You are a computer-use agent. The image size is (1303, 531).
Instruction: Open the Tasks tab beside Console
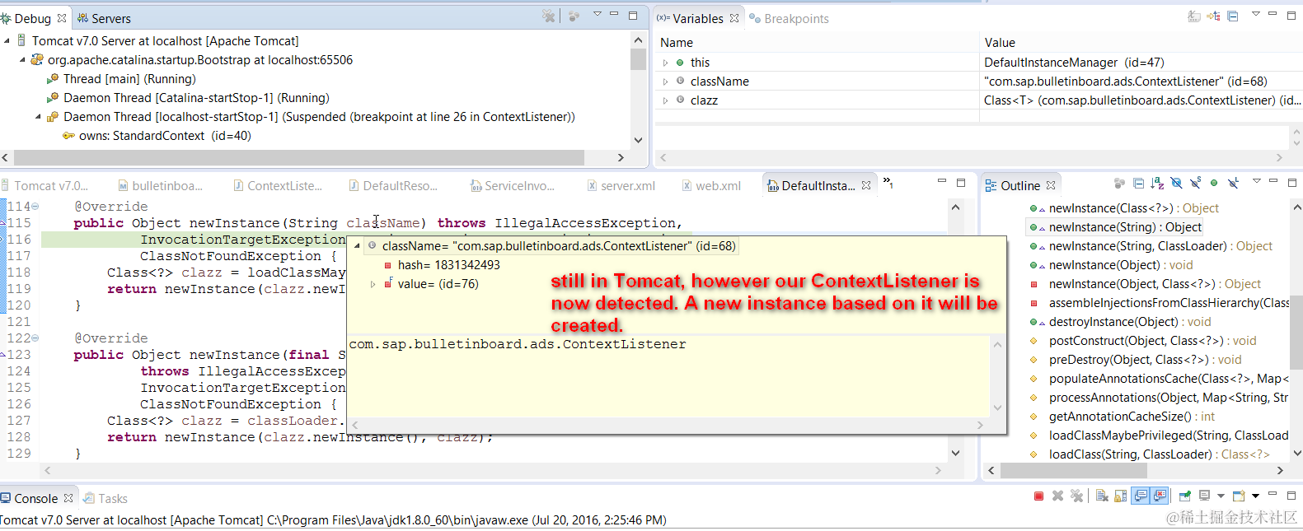(x=105, y=499)
